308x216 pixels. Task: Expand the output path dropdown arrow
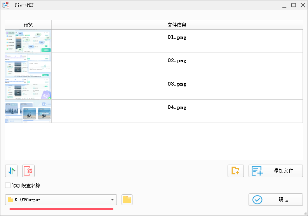click(x=112, y=200)
